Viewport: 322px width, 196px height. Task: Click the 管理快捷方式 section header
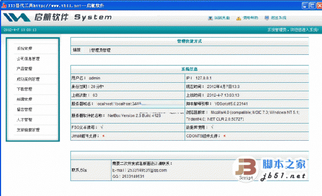click(x=189, y=41)
